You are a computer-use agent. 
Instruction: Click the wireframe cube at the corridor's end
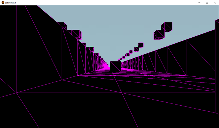116,66
